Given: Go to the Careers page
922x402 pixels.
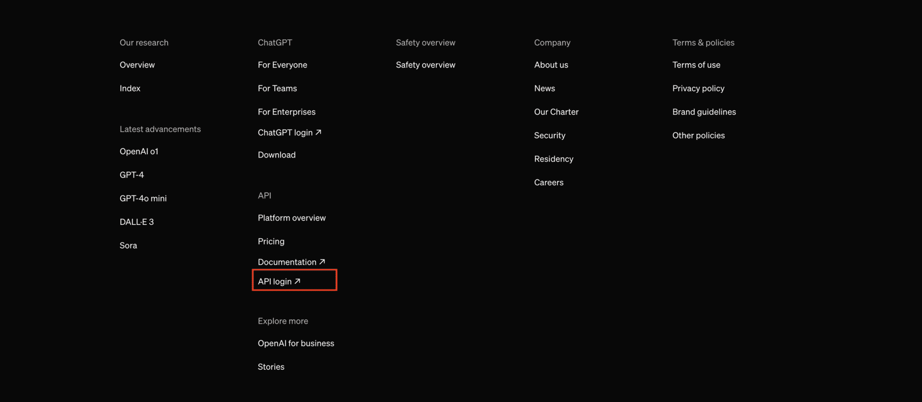Looking at the screenshot, I should 548,183.
